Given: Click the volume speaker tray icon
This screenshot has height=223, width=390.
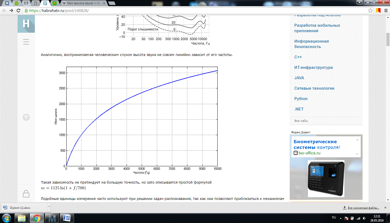Looking at the screenshot, I should [364, 218].
